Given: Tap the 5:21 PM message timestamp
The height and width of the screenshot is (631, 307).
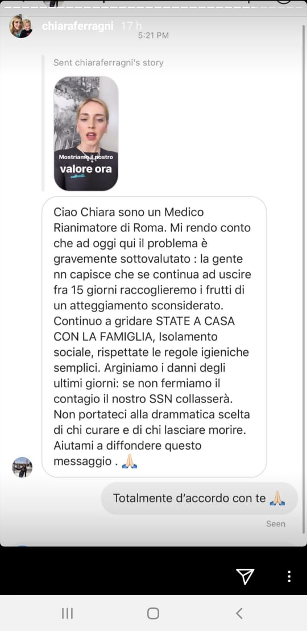Looking at the screenshot, I should (153, 35).
